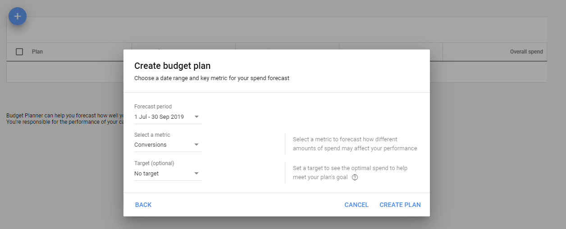The width and height of the screenshot is (566, 229).
Task: Click the Target (optional) field label
Action: click(154, 163)
